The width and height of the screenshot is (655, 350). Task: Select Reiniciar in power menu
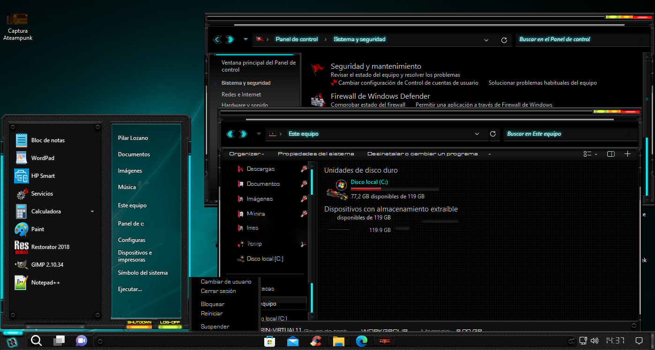point(212,314)
